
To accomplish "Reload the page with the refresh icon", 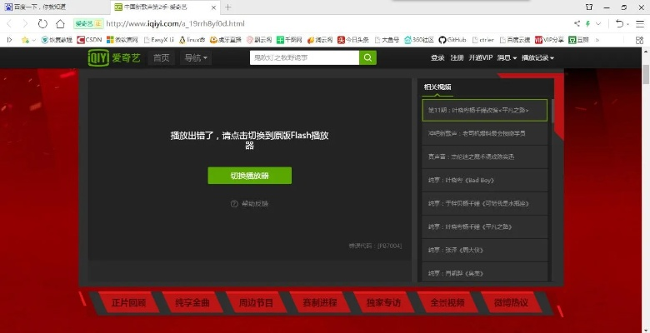I will click(x=42, y=23).
